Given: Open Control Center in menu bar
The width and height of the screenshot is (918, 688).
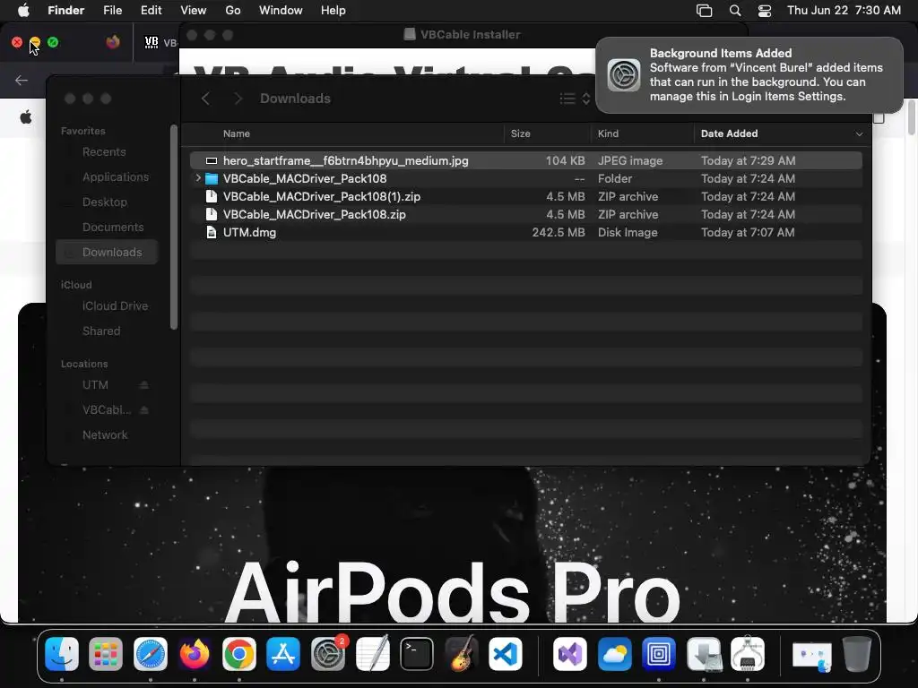Looking at the screenshot, I should (x=764, y=10).
